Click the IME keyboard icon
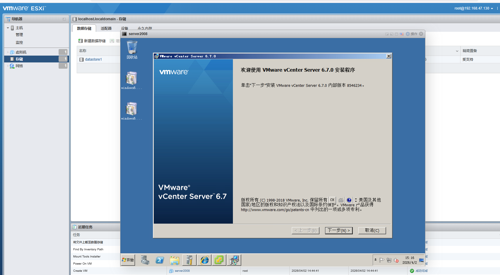 pos(341,200)
